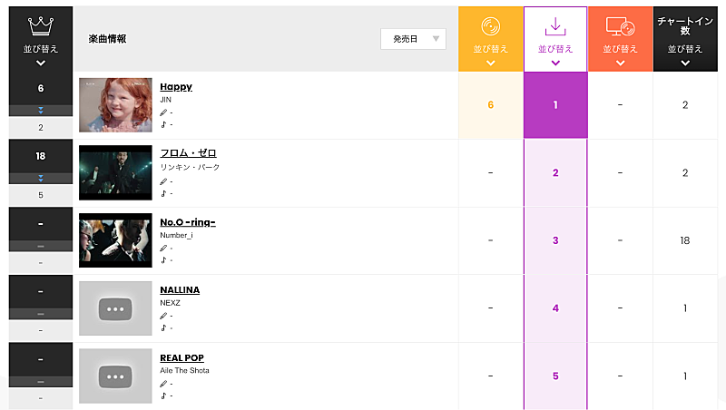
Task: Click the streaming monitor chart icon
Action: [x=620, y=27]
